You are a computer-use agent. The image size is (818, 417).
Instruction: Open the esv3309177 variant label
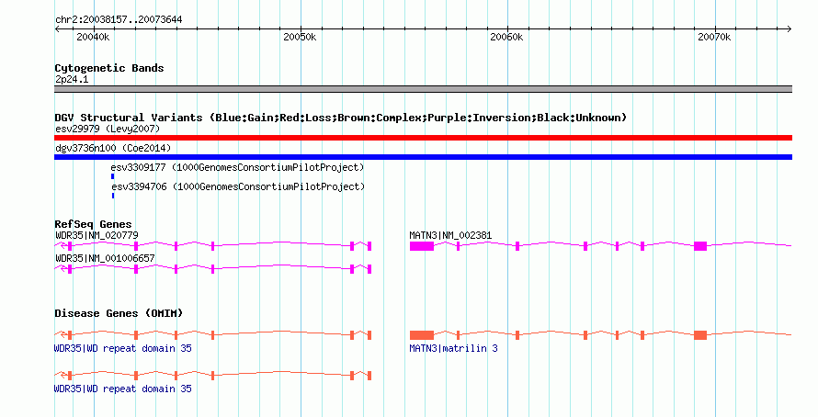237,167
